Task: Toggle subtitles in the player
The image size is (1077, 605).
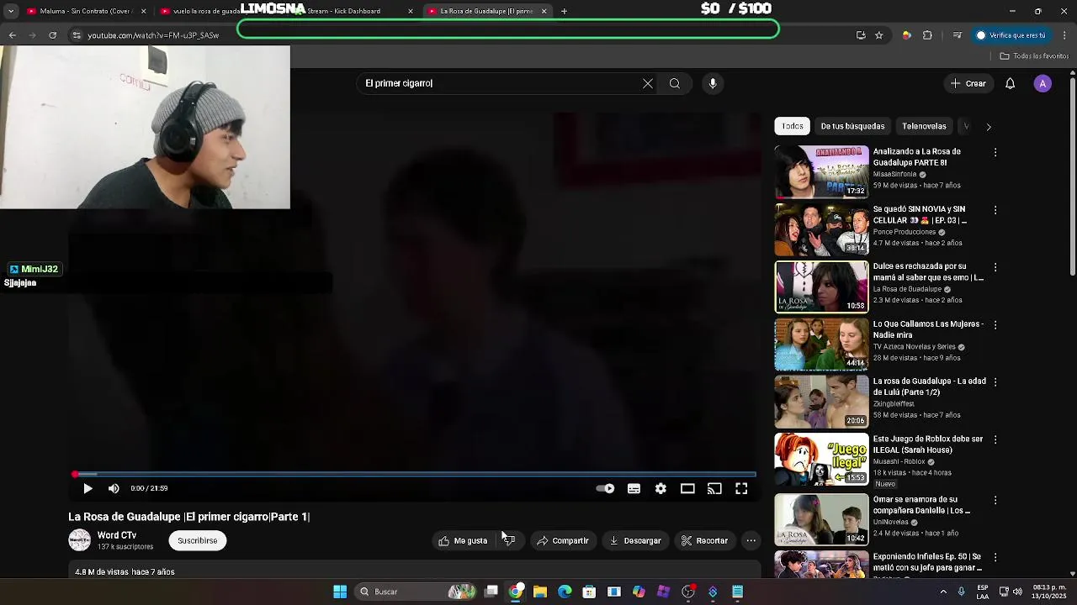Action: pyautogui.click(x=634, y=488)
